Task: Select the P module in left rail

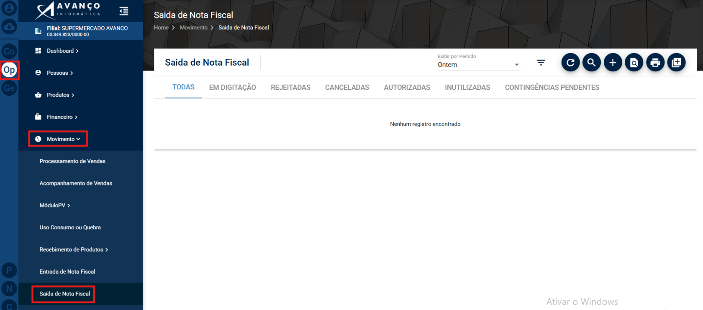Action: pos(9,270)
